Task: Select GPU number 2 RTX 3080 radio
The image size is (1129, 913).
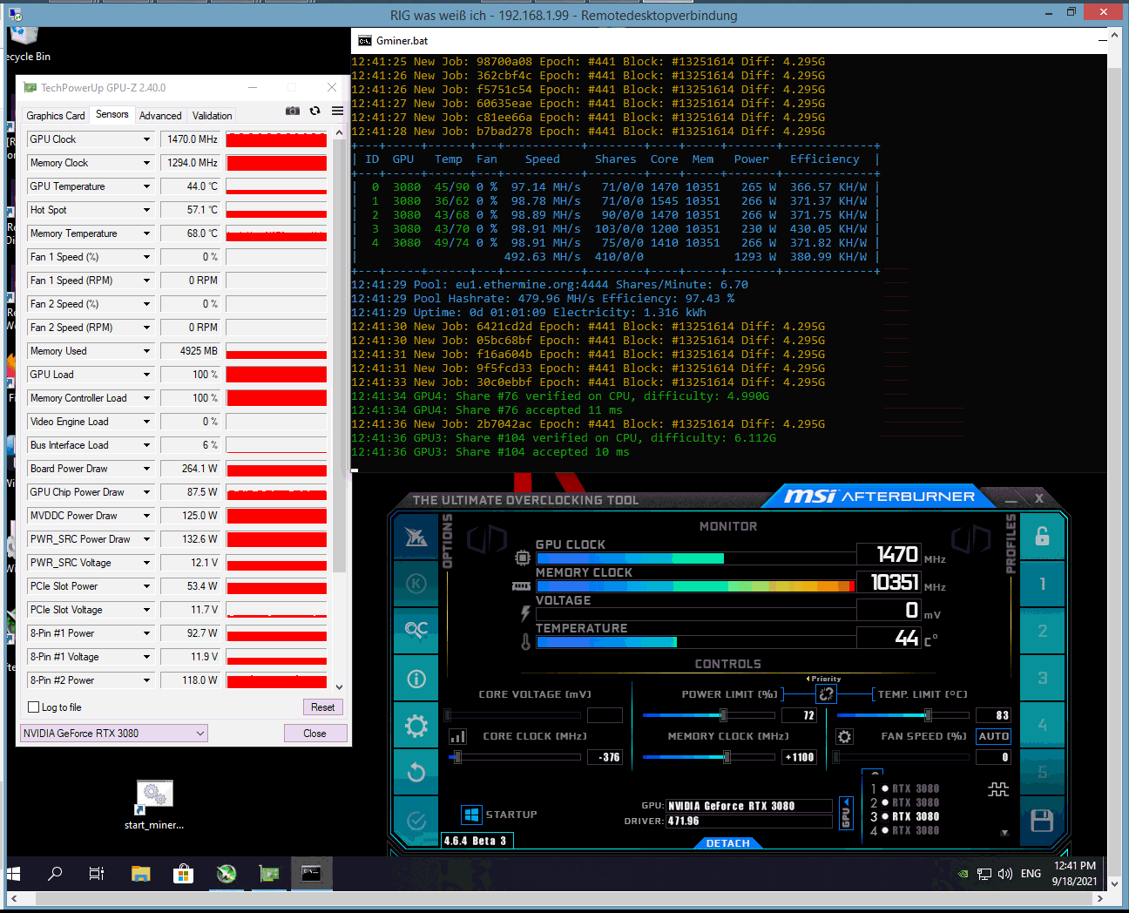Action: click(x=885, y=802)
